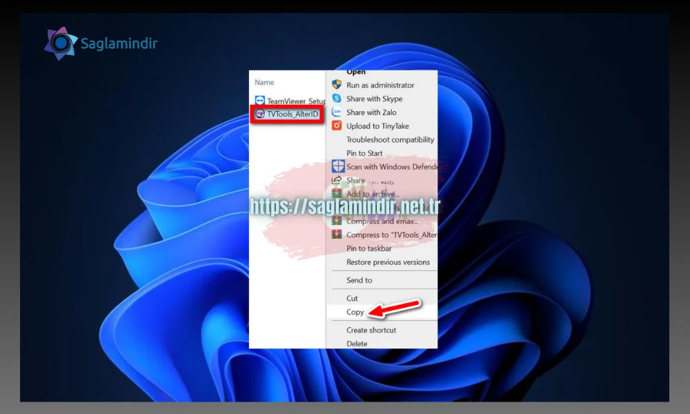The height and width of the screenshot is (414, 690).
Task: Click the WinRAR icon beside Compress to "TVTools_Alter
Action: point(337,234)
